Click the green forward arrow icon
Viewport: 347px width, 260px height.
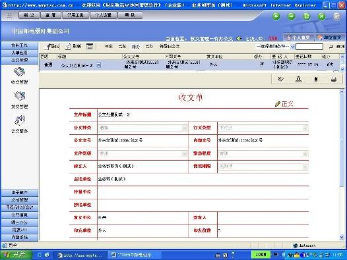[x=292, y=16]
